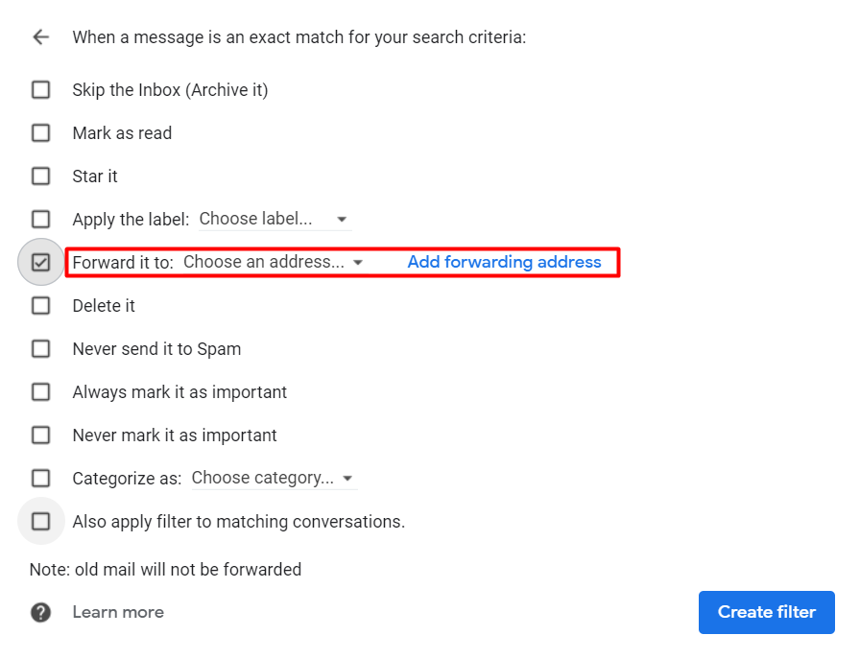Enable Always mark it as important
The image size is (860, 659).
point(40,391)
